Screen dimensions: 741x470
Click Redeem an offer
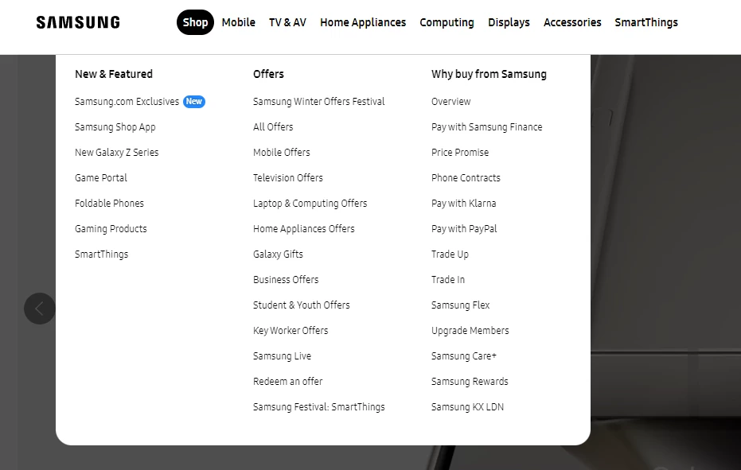tap(287, 381)
